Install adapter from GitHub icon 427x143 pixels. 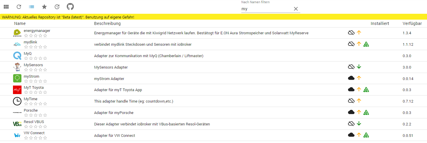70,6
